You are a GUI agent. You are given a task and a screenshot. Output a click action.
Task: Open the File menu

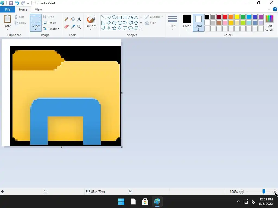pos(8,9)
